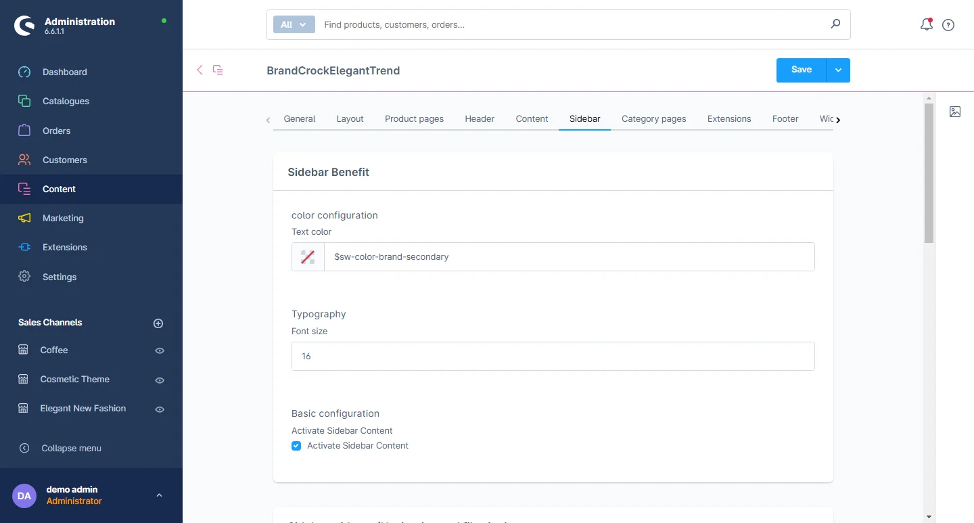974x523 pixels.
Task: Expand the Save button dropdown arrow
Action: point(838,70)
